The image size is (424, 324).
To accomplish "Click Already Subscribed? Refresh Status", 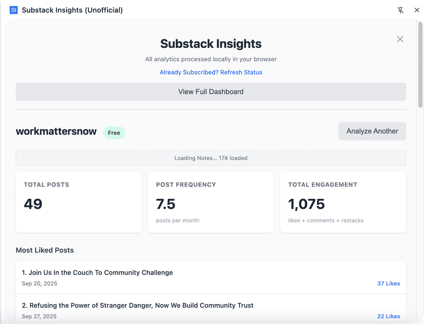I will point(210,72).
